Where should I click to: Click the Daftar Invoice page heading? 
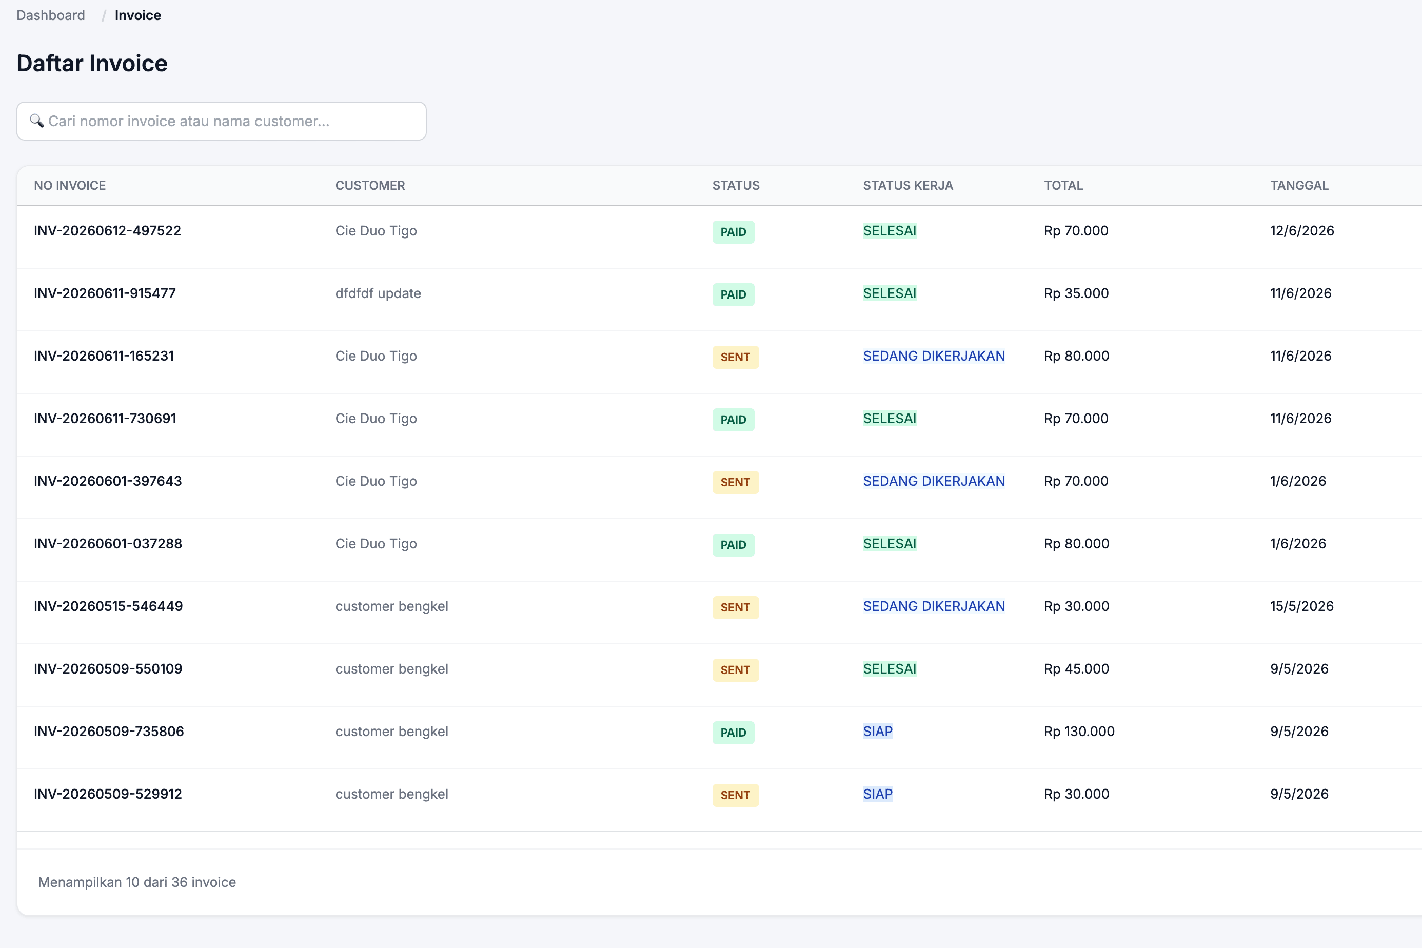pos(92,64)
